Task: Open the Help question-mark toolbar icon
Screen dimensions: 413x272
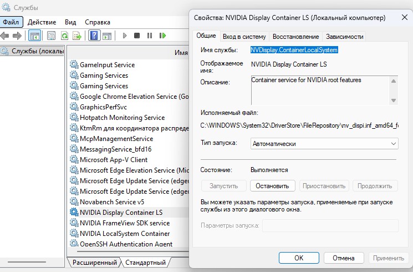Action: [x=94, y=36]
